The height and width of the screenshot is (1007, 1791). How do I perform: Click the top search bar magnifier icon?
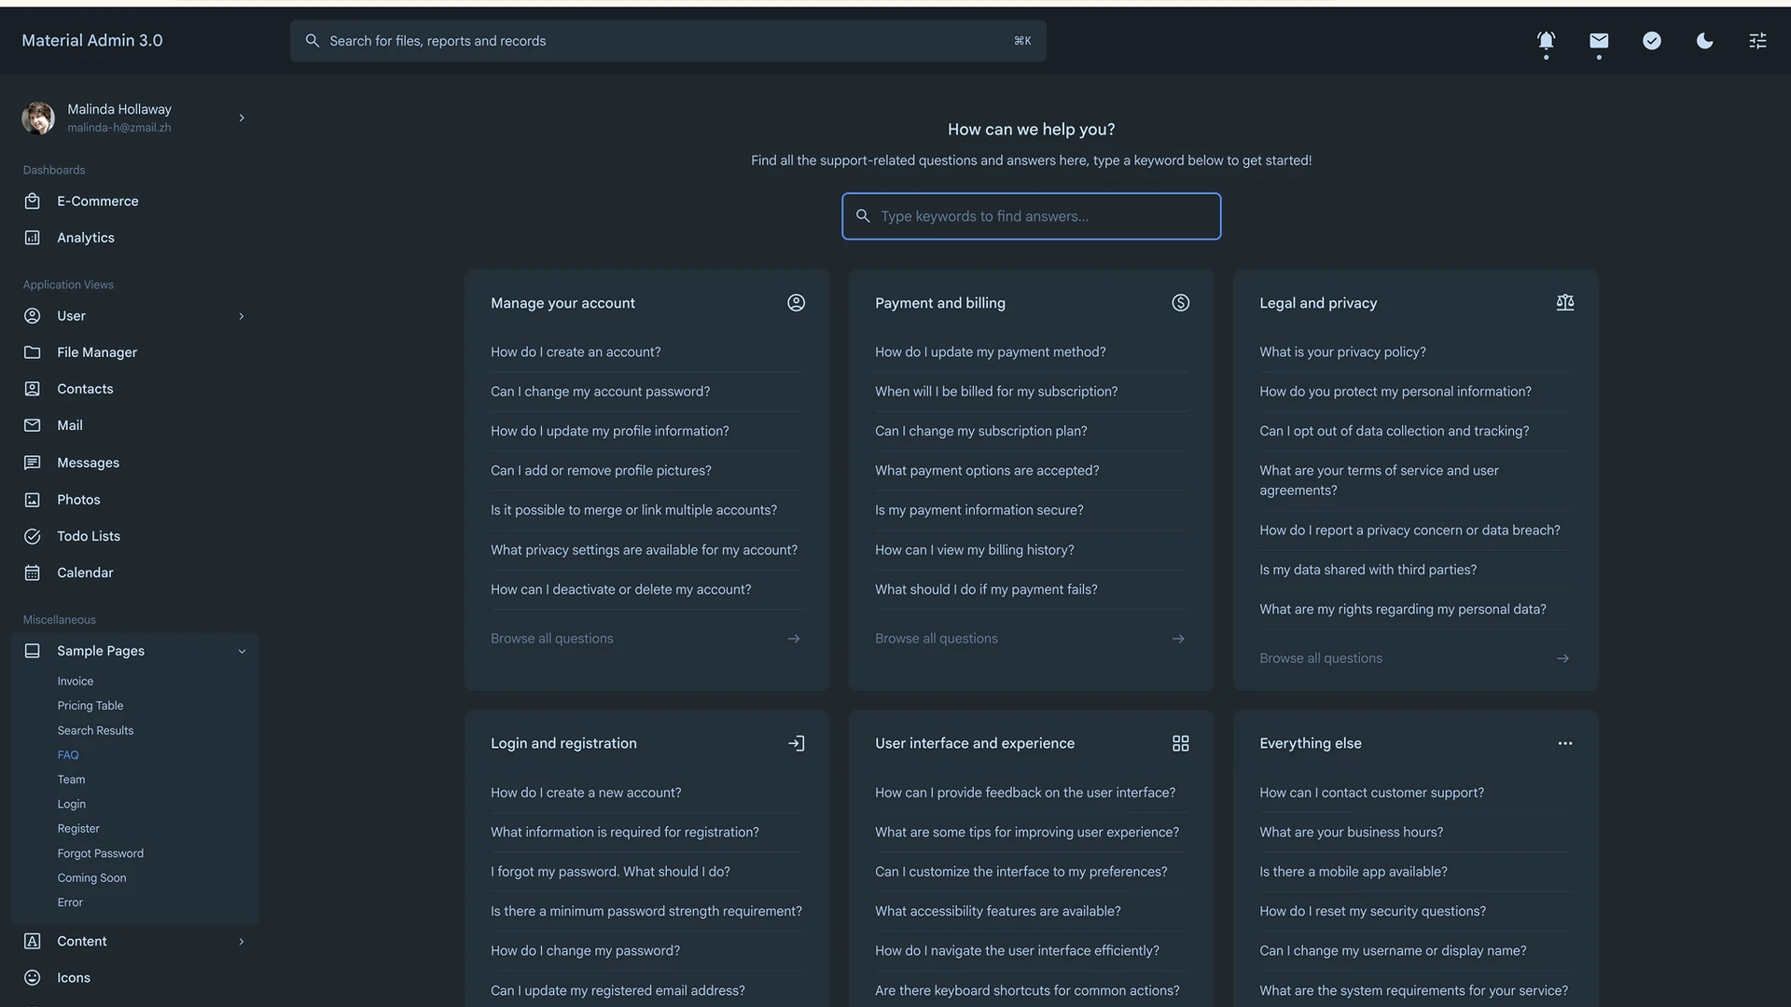tap(312, 41)
